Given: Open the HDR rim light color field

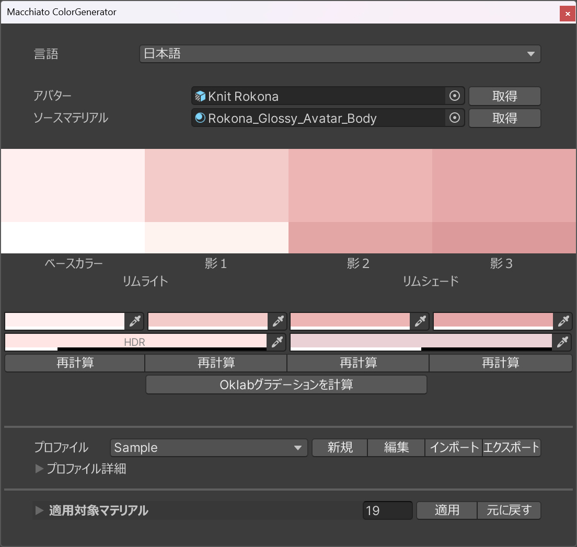Looking at the screenshot, I should 136,342.
